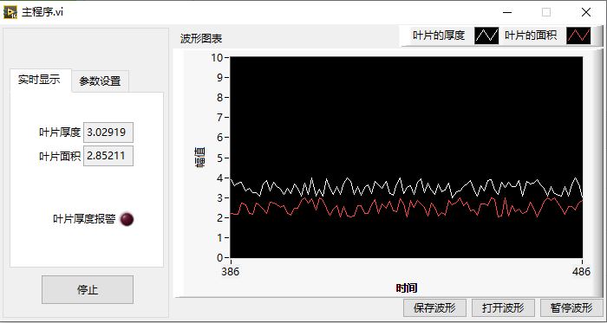Click the 叶片的面积 legend label
The image size is (607, 323).
pos(531,36)
